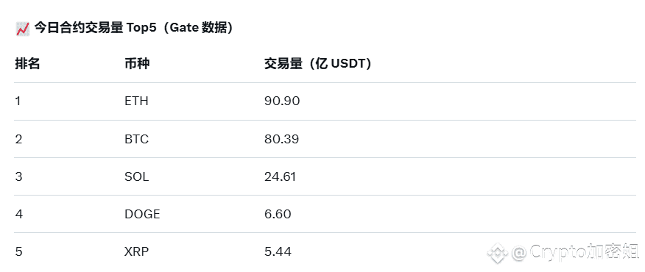The height and width of the screenshot is (272, 645).
Task: Click the red chart emoji icon
Action: coord(23,29)
